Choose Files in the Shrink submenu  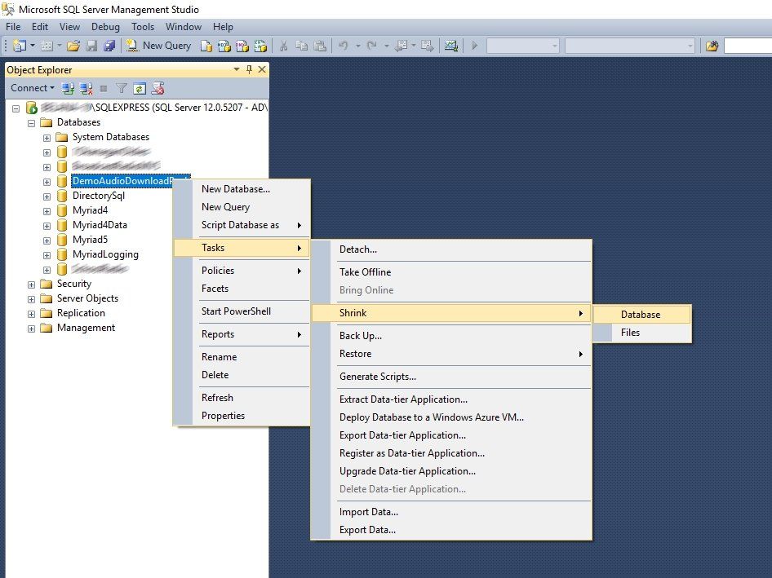pyautogui.click(x=641, y=333)
